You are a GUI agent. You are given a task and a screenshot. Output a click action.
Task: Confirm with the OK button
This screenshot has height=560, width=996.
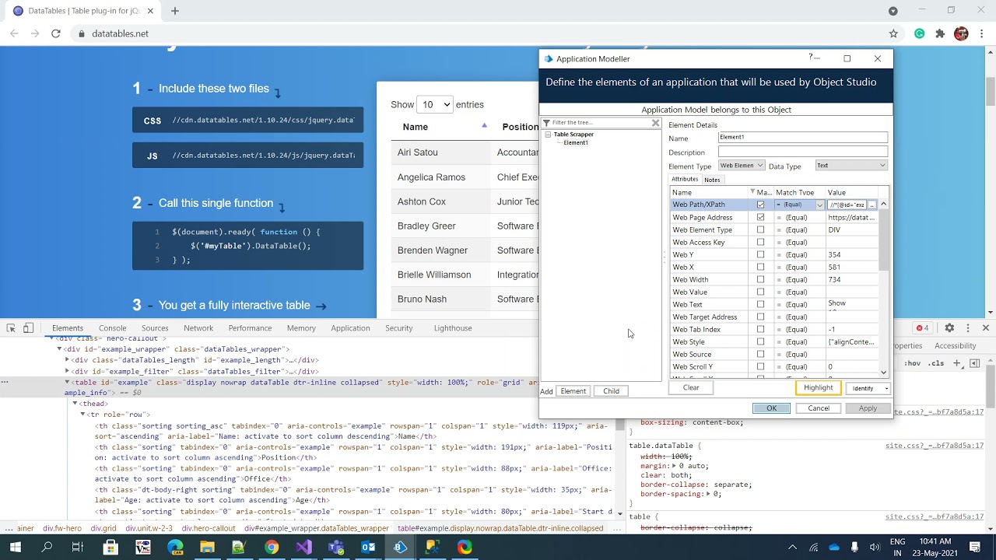click(x=771, y=408)
